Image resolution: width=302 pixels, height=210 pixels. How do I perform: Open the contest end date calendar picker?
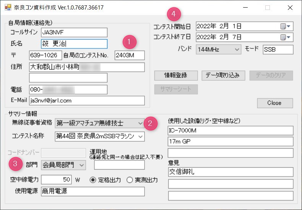click(286, 37)
